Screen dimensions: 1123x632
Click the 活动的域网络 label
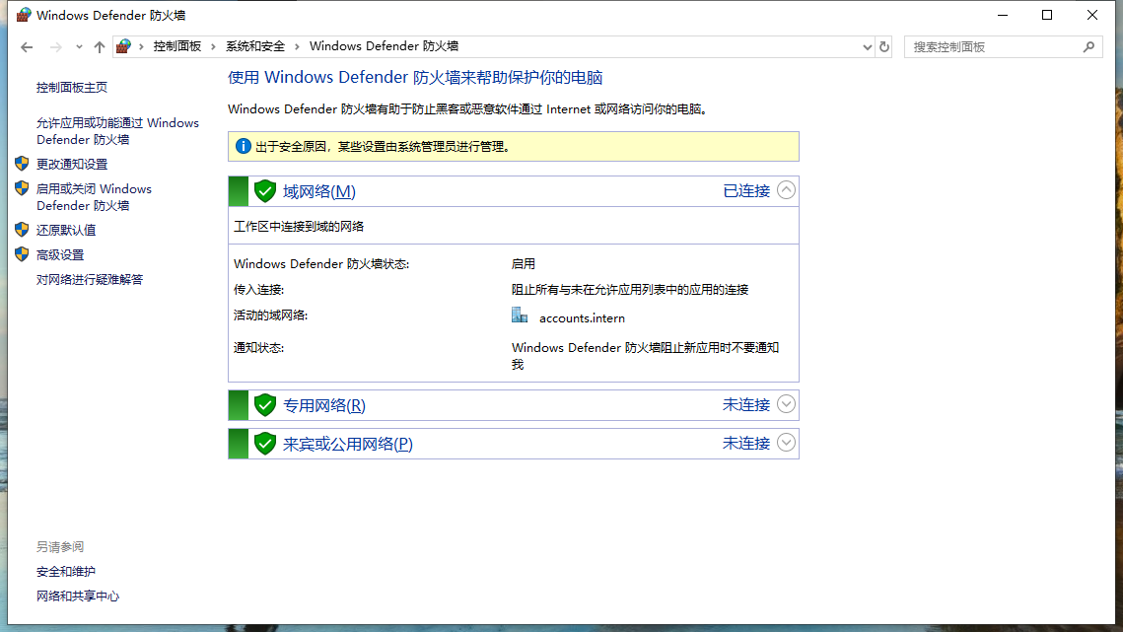[x=271, y=316]
